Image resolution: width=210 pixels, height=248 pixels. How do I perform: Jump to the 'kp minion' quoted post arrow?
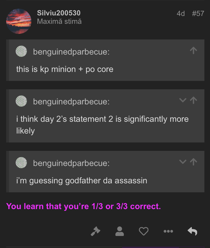(x=193, y=50)
